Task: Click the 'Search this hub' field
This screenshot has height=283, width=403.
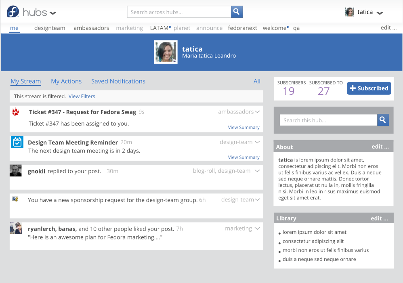Action: [x=328, y=120]
